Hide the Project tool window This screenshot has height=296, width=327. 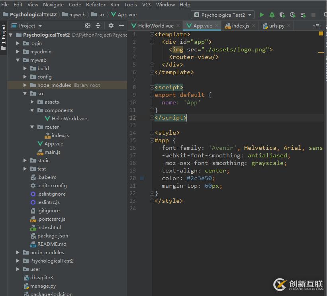pos(121,25)
